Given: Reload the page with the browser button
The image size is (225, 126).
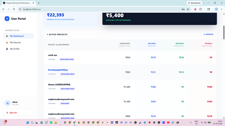Looking at the screenshot, I should [14, 9].
